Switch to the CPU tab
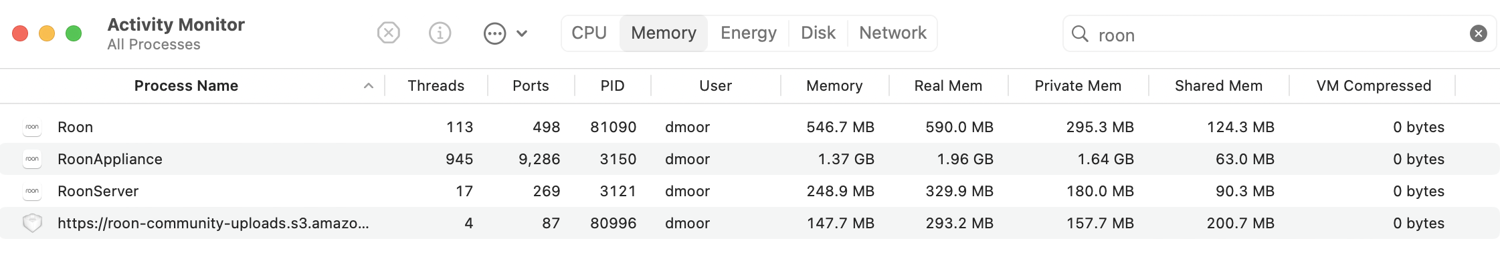 (x=589, y=33)
